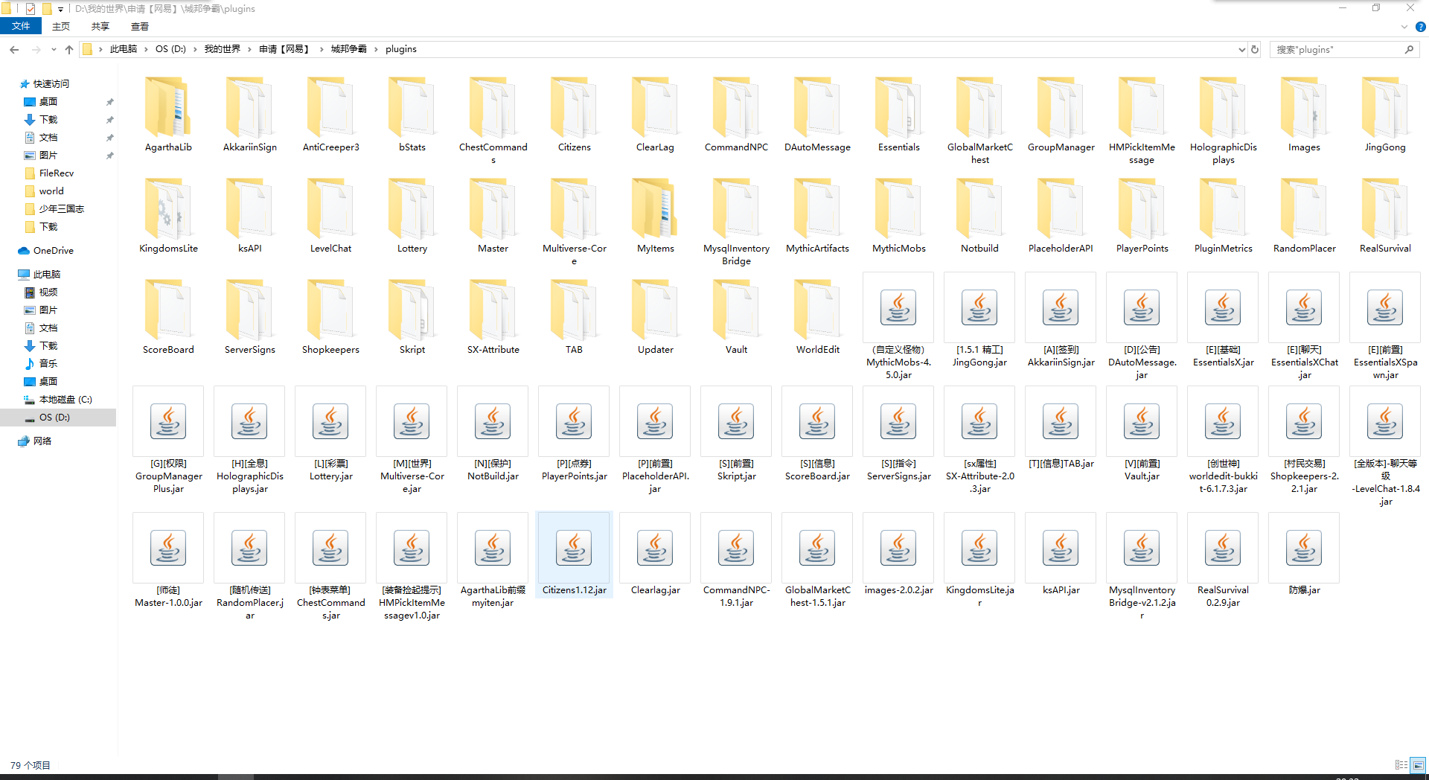Select the images-2.0.2.jar file icon
Viewport: 1429px width, 780px height.
pos(898,548)
